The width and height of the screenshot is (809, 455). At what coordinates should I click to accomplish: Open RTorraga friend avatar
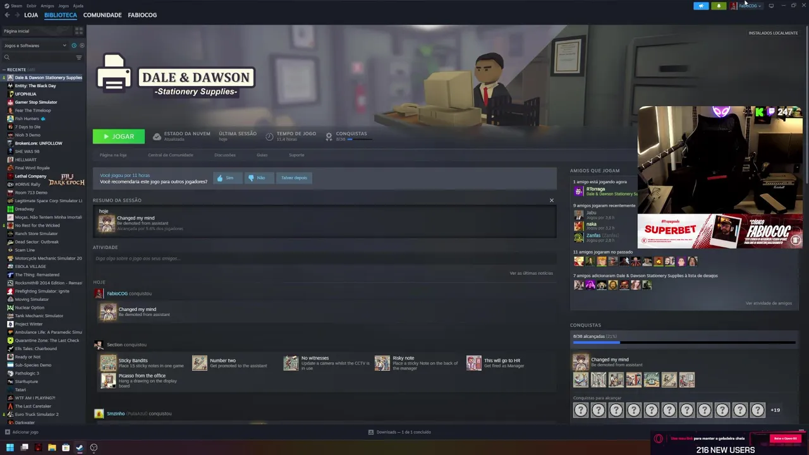[578, 191]
